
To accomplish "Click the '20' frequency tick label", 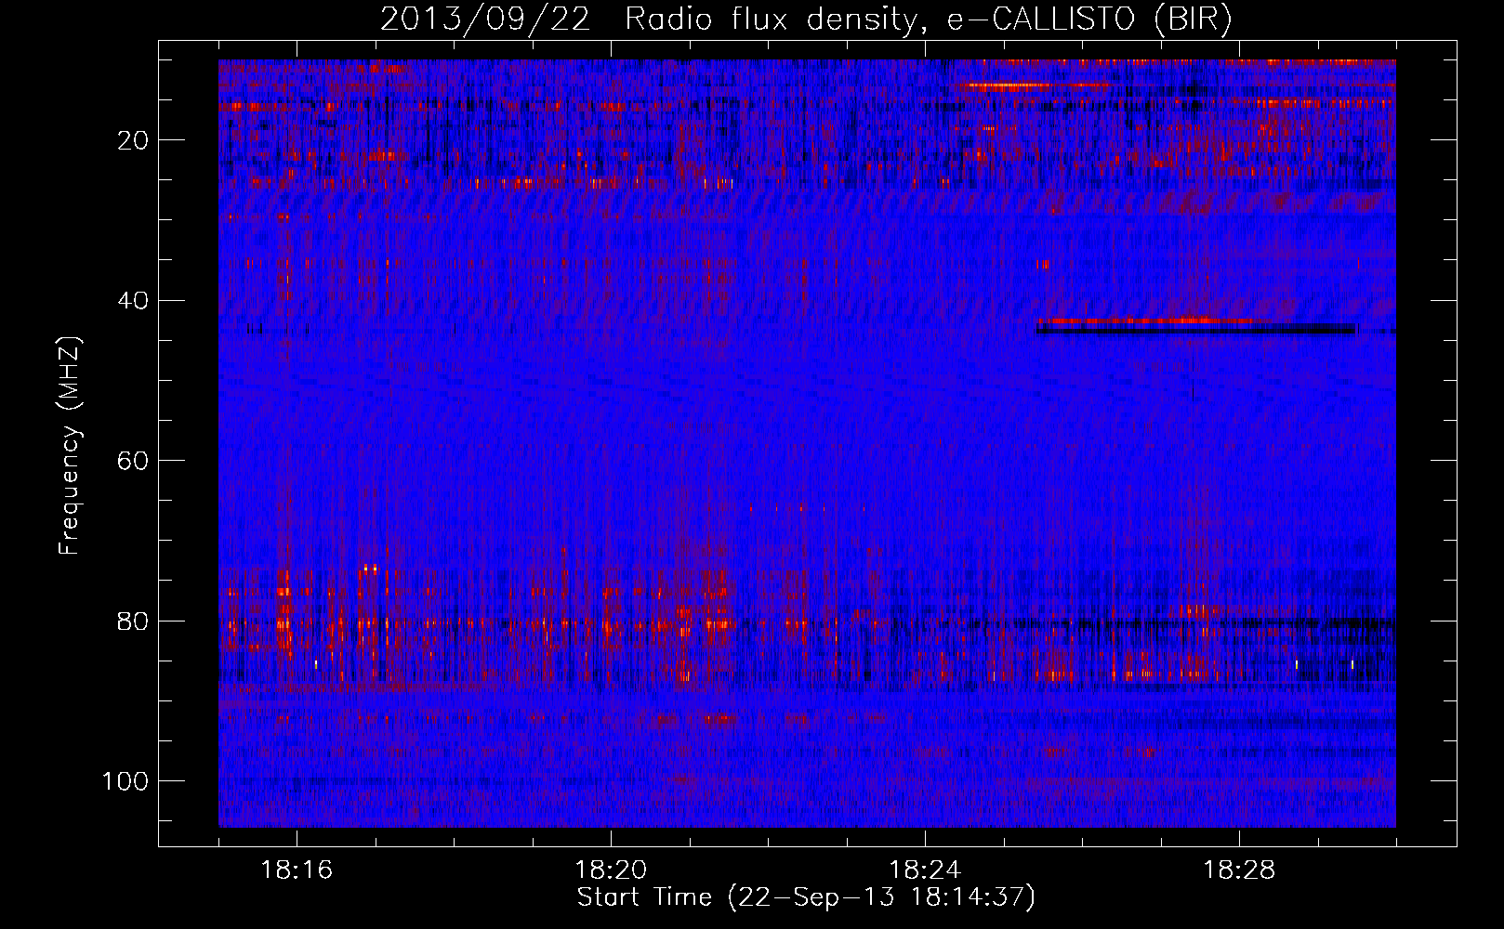I will (x=133, y=140).
